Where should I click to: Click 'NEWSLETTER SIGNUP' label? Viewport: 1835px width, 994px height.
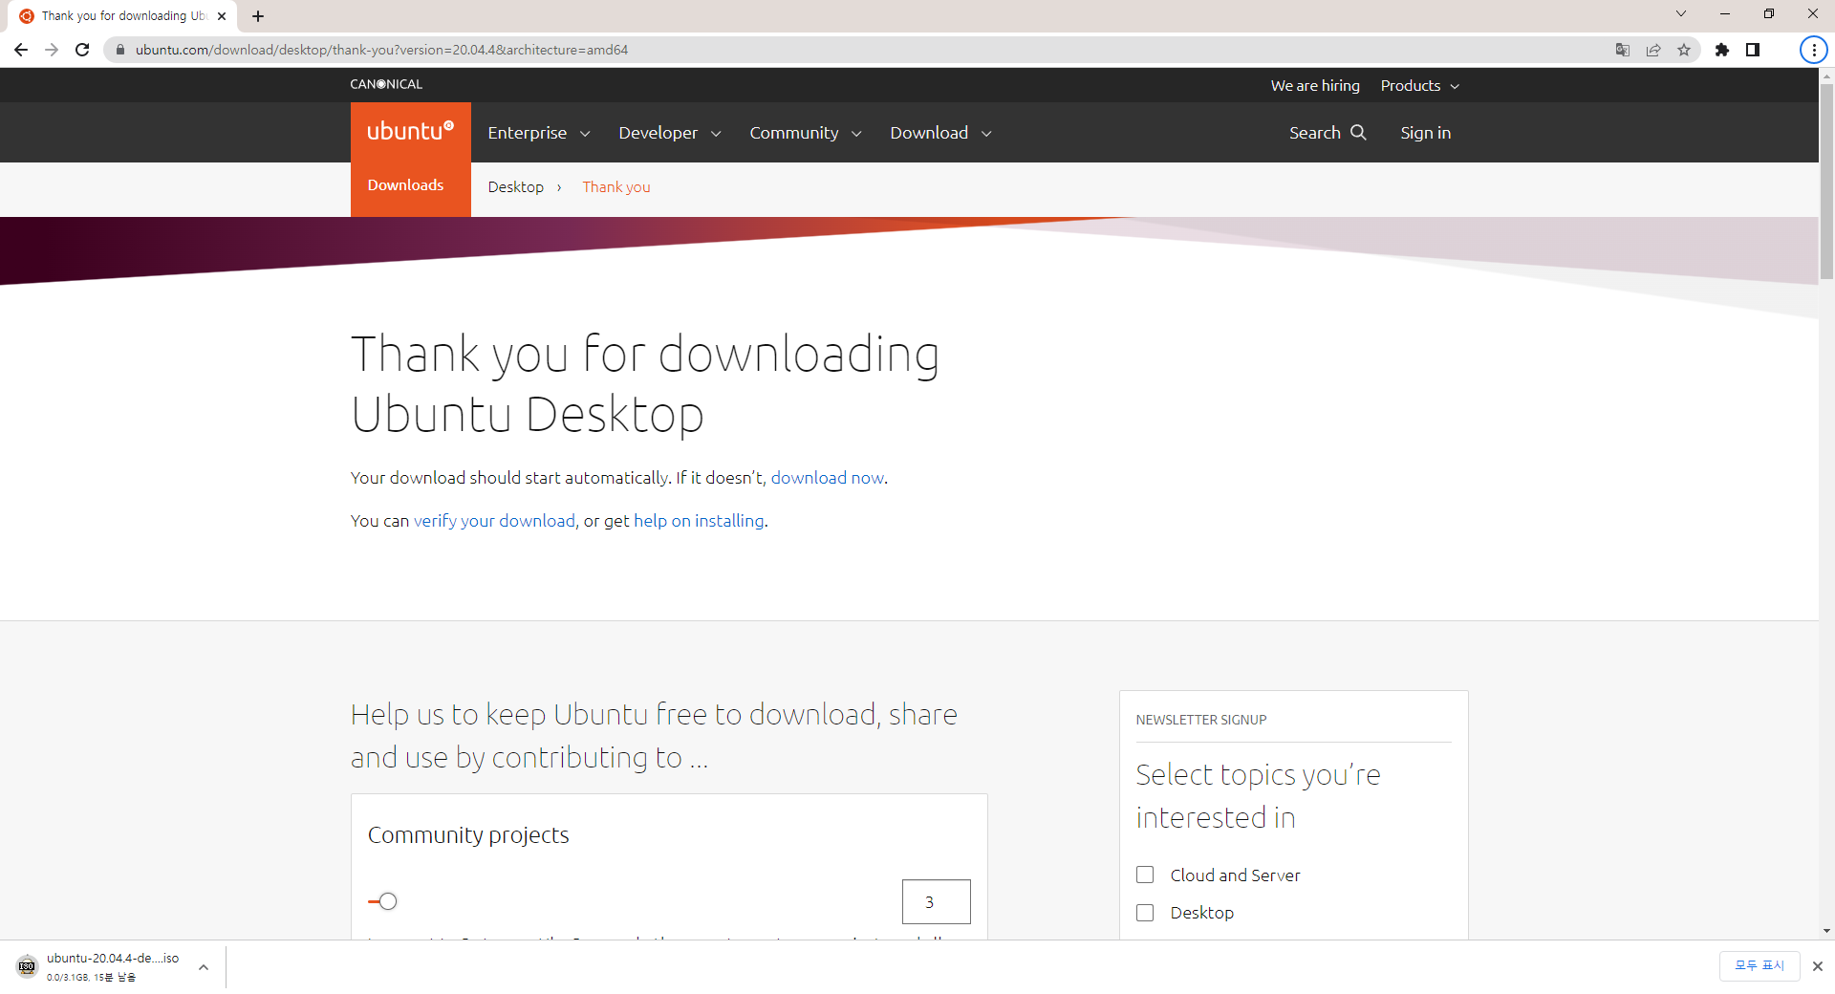[1201, 720]
